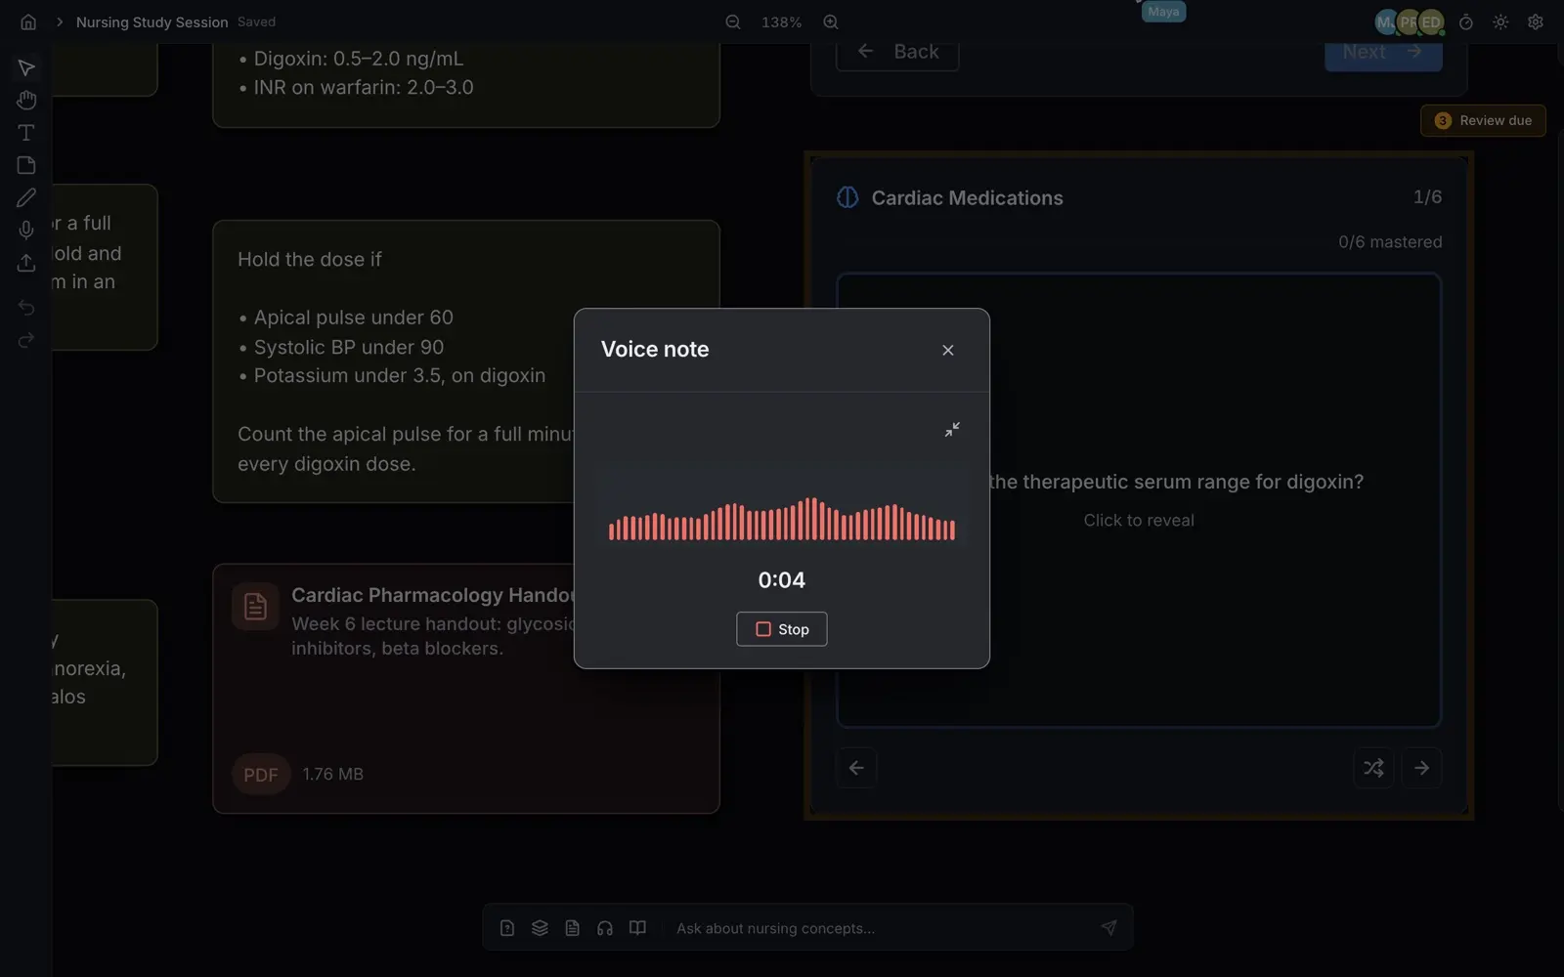
Task: Show the ED collaborator avatar
Action: (x=1432, y=21)
